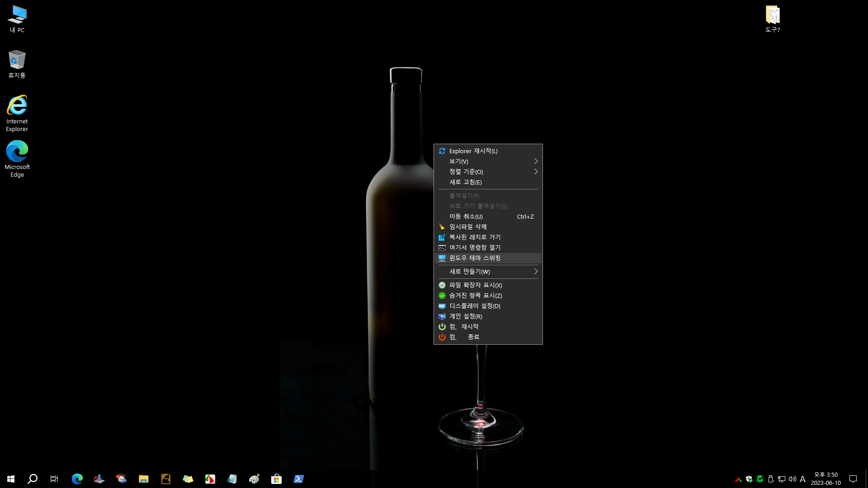The height and width of the screenshot is (488, 868).
Task: Open the clock showing 오후 3:50
Action: coord(826,479)
